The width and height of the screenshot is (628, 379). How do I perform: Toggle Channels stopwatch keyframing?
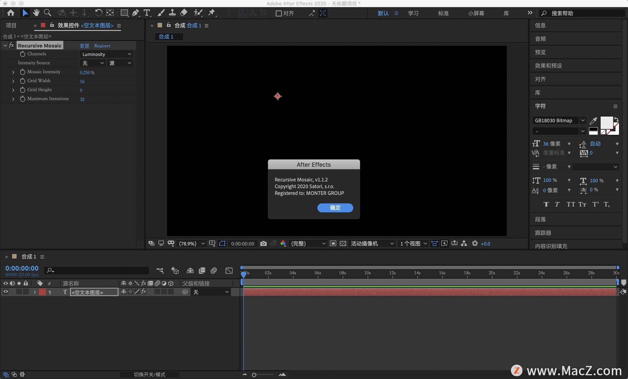coord(23,54)
